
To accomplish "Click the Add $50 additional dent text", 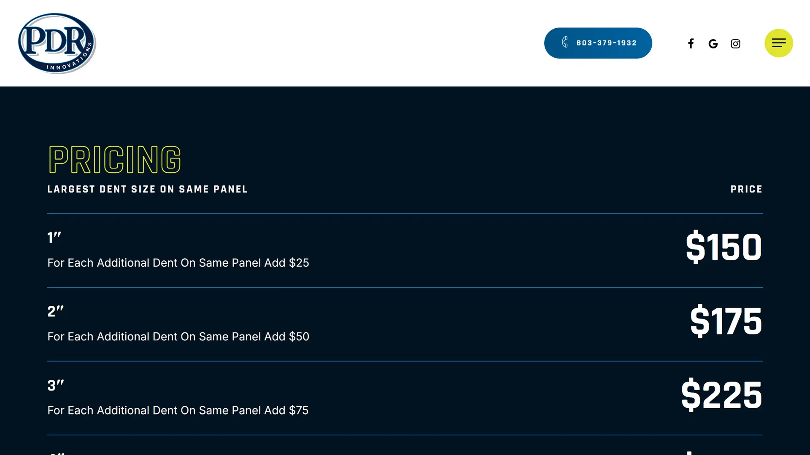I will tap(178, 337).
